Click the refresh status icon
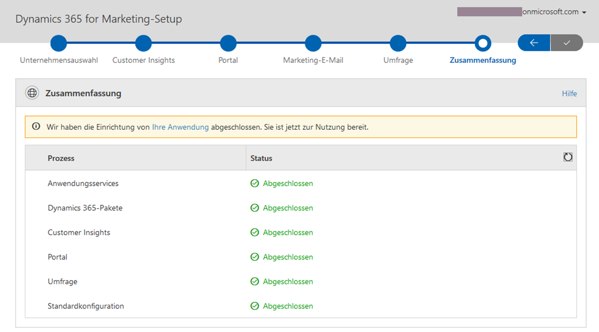 [568, 157]
